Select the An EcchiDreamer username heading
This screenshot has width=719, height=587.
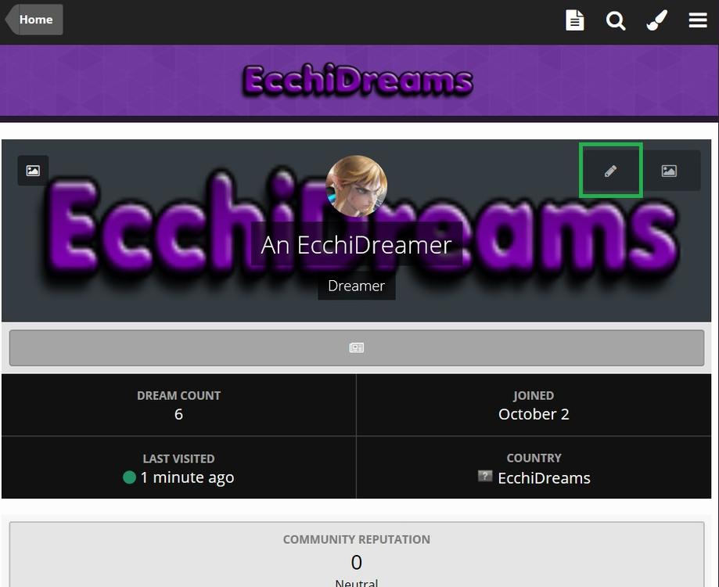tap(356, 244)
